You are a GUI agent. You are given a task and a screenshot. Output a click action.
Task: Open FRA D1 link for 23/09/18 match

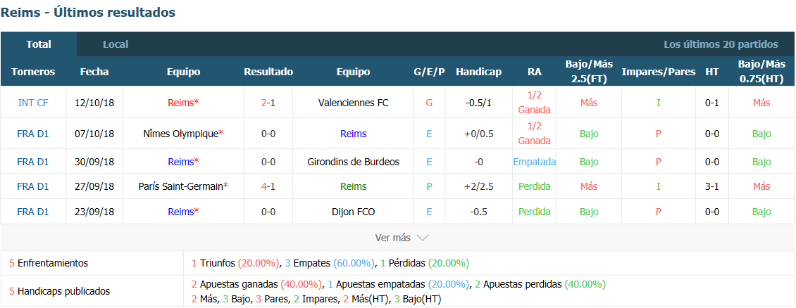click(33, 212)
